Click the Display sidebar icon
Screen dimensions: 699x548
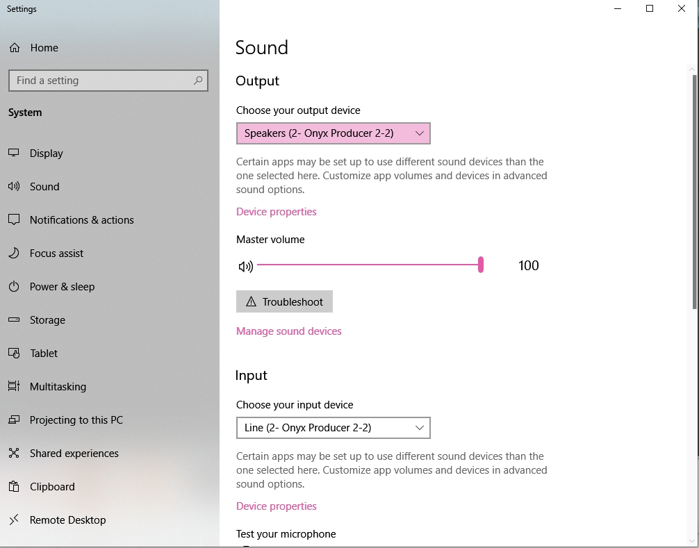tap(15, 153)
